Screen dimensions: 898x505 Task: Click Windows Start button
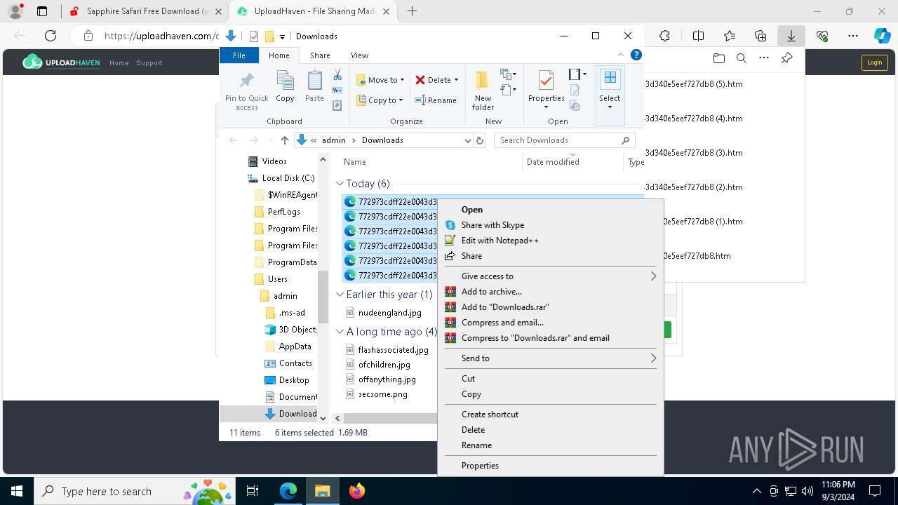pos(17,491)
